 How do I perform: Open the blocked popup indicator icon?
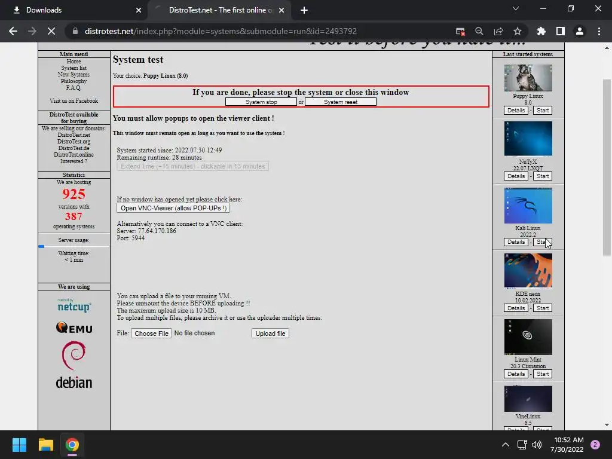pos(460,31)
